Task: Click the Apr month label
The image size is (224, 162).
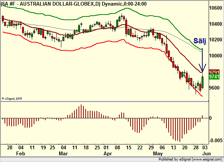Action: pyautogui.click(x=108, y=153)
